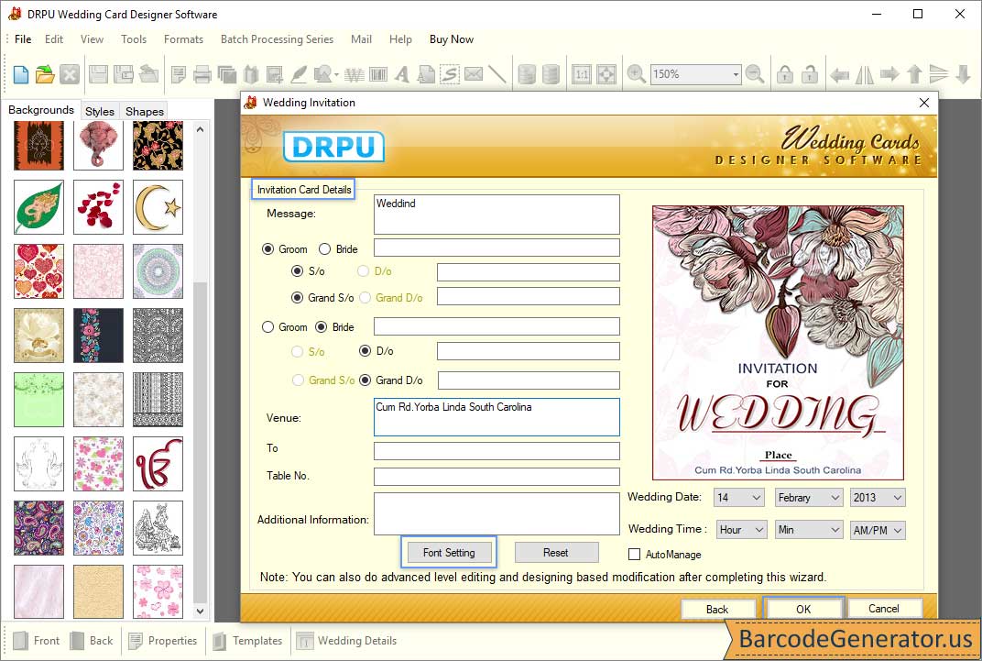Viewport: 982px width, 661px height.
Task: Click the Save As floppy icon
Action: tap(124, 74)
